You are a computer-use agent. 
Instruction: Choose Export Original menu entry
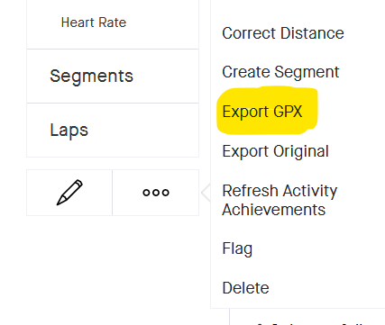pyautogui.click(x=275, y=151)
